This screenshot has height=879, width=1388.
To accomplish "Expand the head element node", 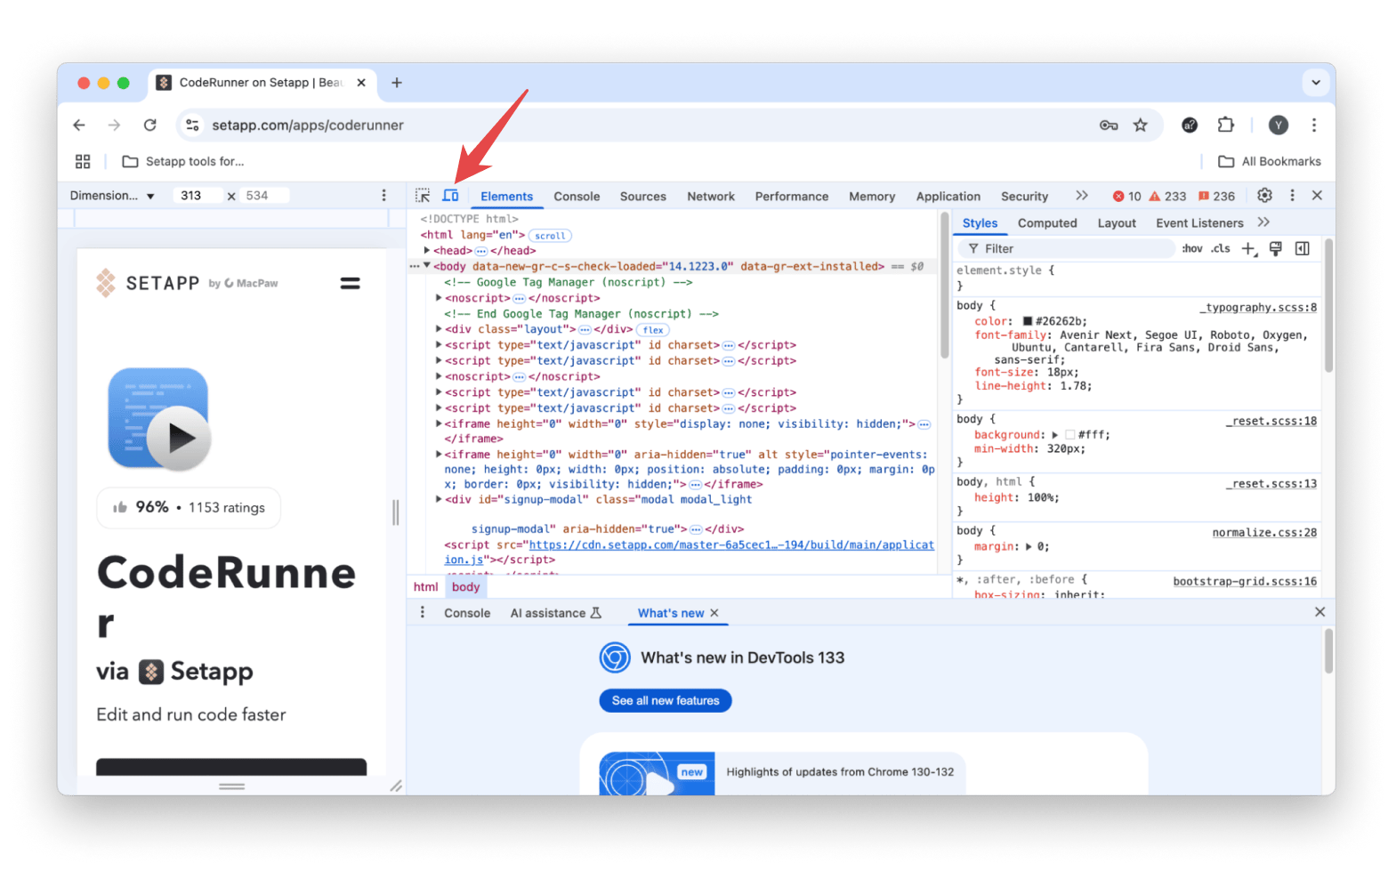I will (427, 251).
